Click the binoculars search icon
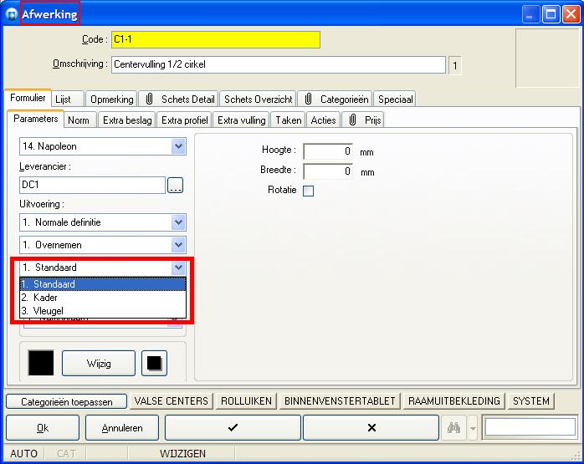 pyautogui.click(x=453, y=428)
